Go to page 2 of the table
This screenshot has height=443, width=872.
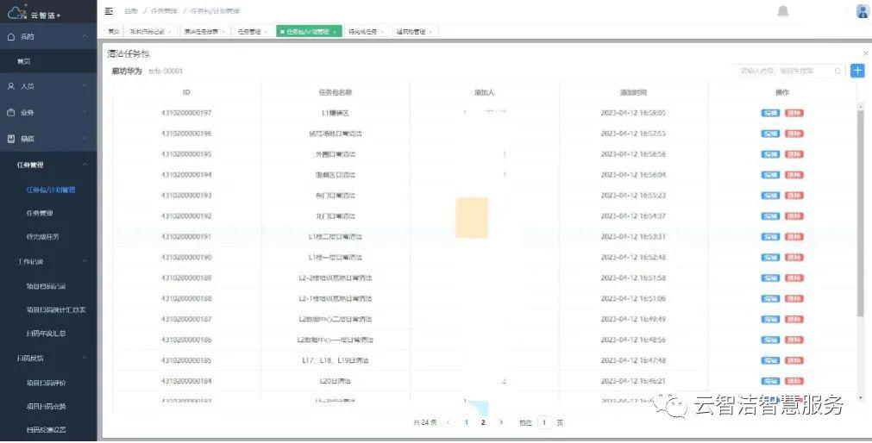tap(483, 422)
